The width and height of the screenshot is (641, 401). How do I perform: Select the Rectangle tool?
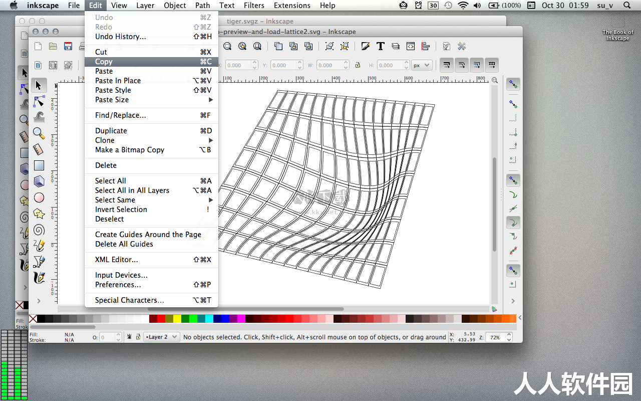(x=39, y=165)
